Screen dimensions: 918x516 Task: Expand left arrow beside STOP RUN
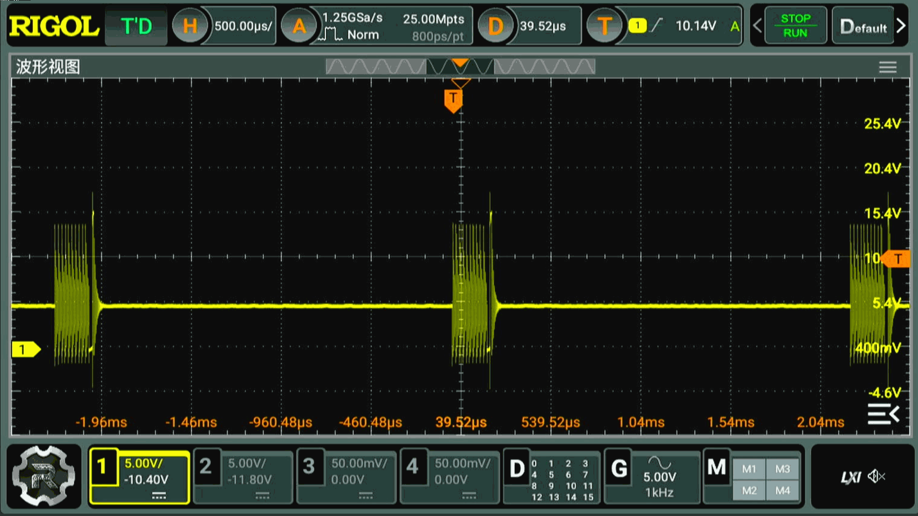pos(757,26)
